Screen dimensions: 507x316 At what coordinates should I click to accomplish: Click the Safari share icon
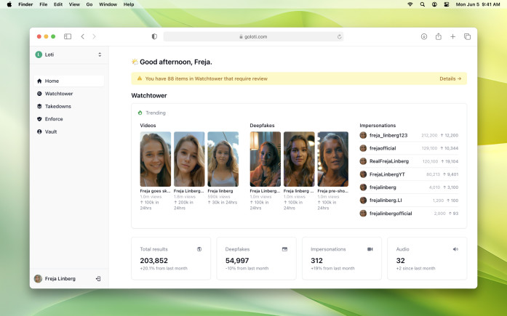tap(439, 36)
